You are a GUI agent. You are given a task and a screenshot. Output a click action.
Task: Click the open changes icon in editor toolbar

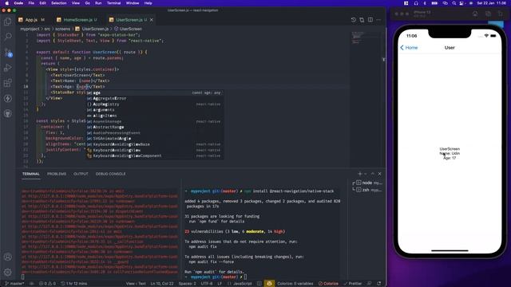pyautogui.click(x=362, y=20)
